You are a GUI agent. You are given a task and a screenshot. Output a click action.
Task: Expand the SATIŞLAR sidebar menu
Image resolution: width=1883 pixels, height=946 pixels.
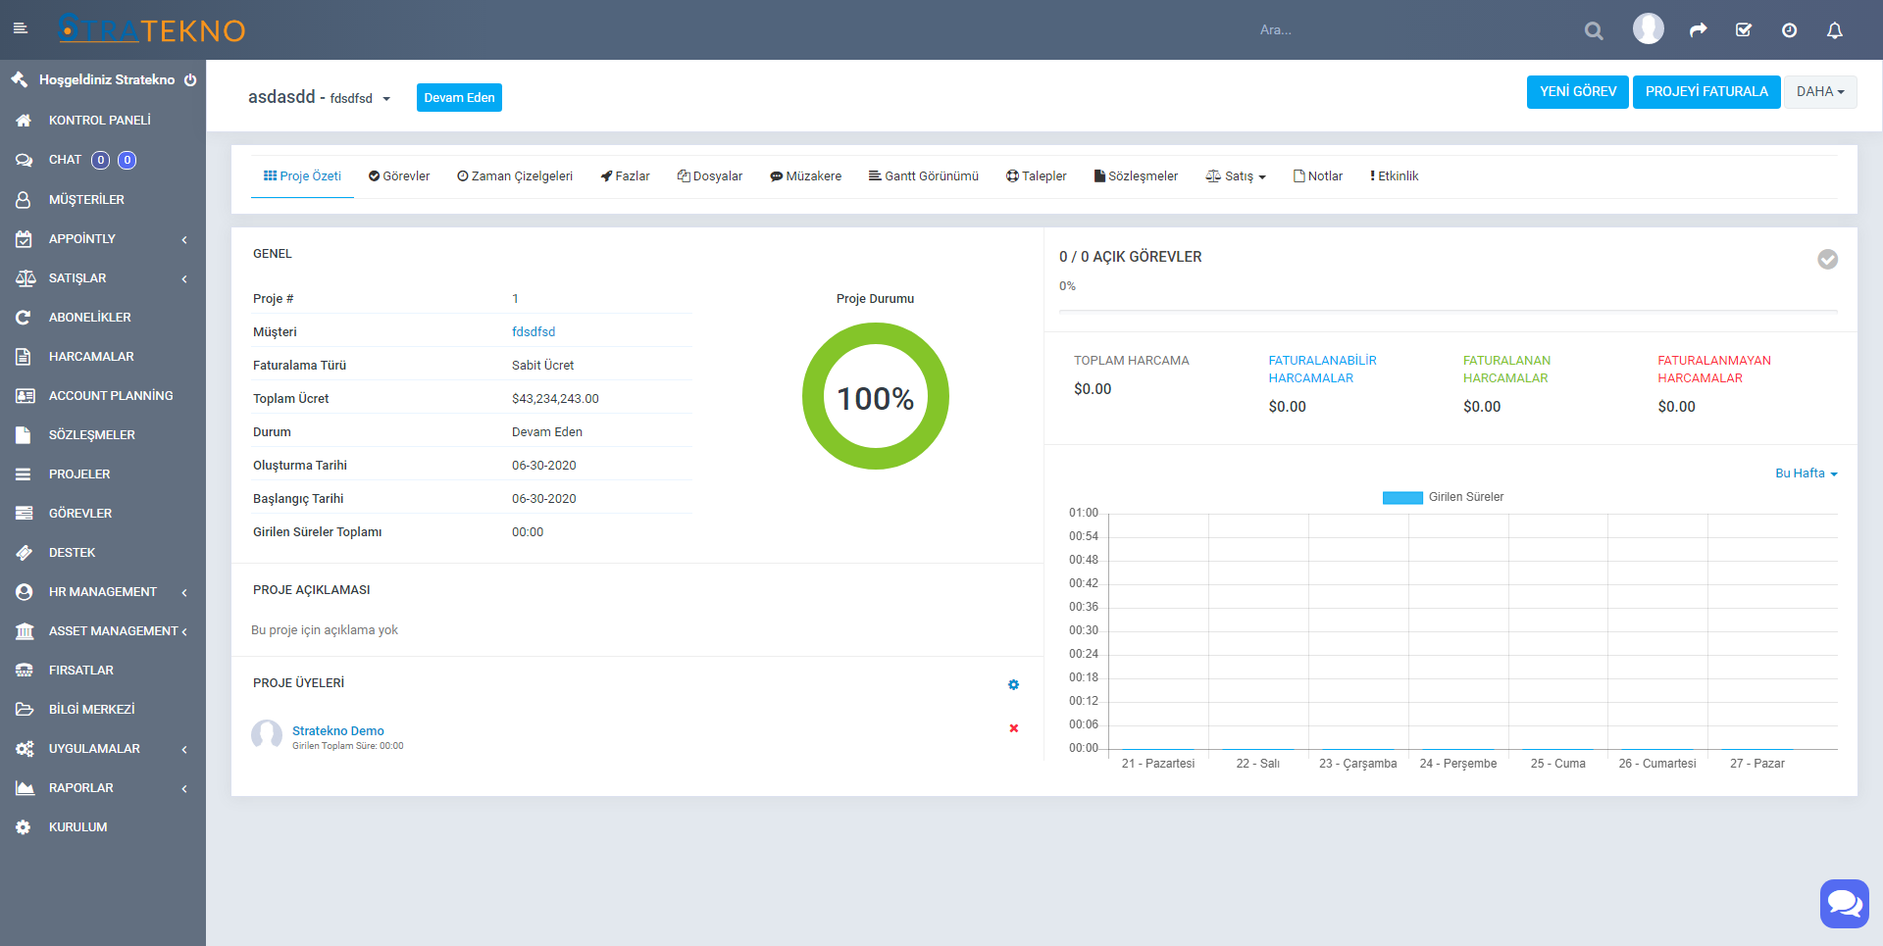[103, 278]
